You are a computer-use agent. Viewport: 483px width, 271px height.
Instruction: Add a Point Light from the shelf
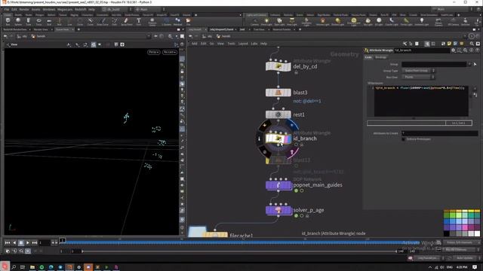pos(266,22)
